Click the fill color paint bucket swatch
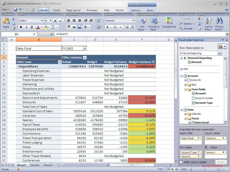Screen dimensions: 230x172 (x=46, y=27)
